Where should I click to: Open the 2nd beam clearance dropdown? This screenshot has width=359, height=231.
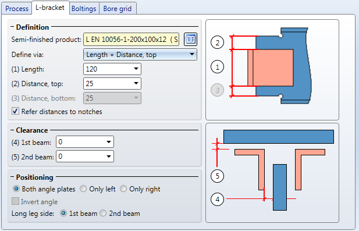(x=85, y=157)
